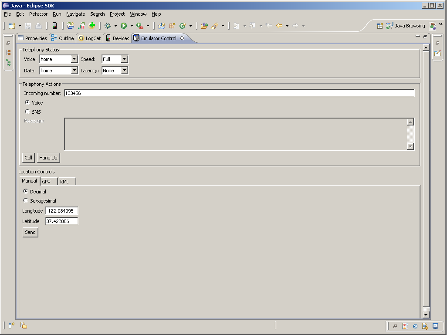Image resolution: width=447 pixels, height=335 pixels.
Task: Open the Speed dropdown
Action: [x=124, y=59]
